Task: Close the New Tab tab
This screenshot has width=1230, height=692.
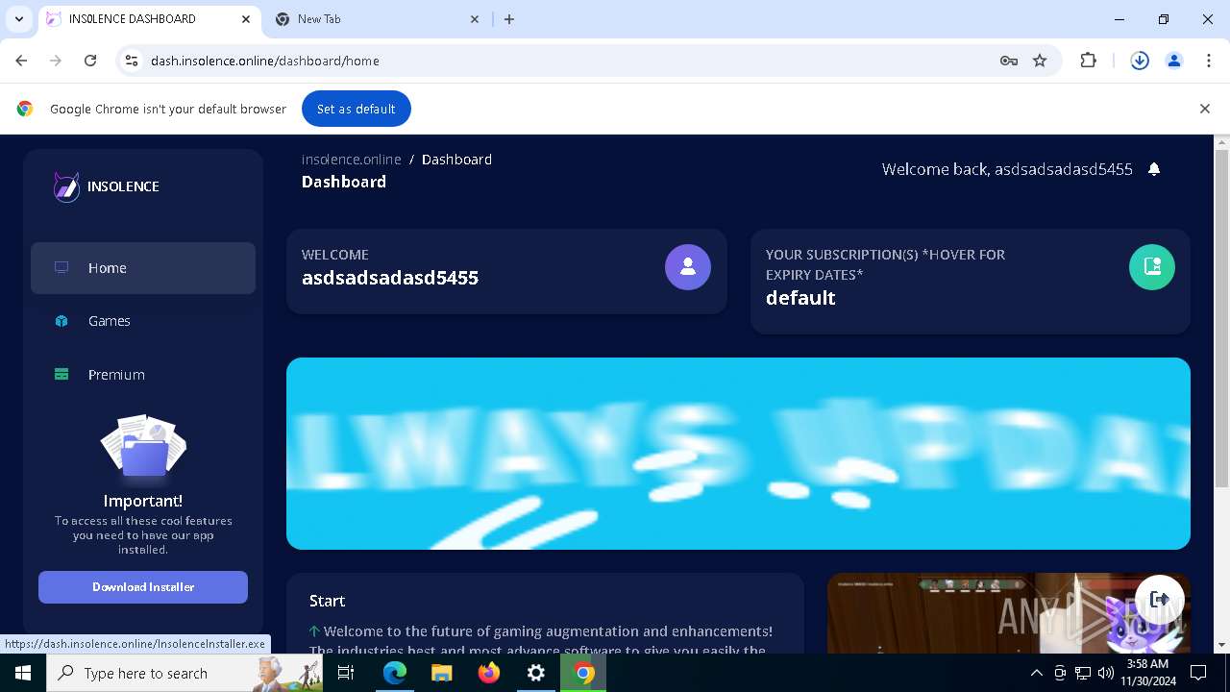Action: tap(475, 19)
